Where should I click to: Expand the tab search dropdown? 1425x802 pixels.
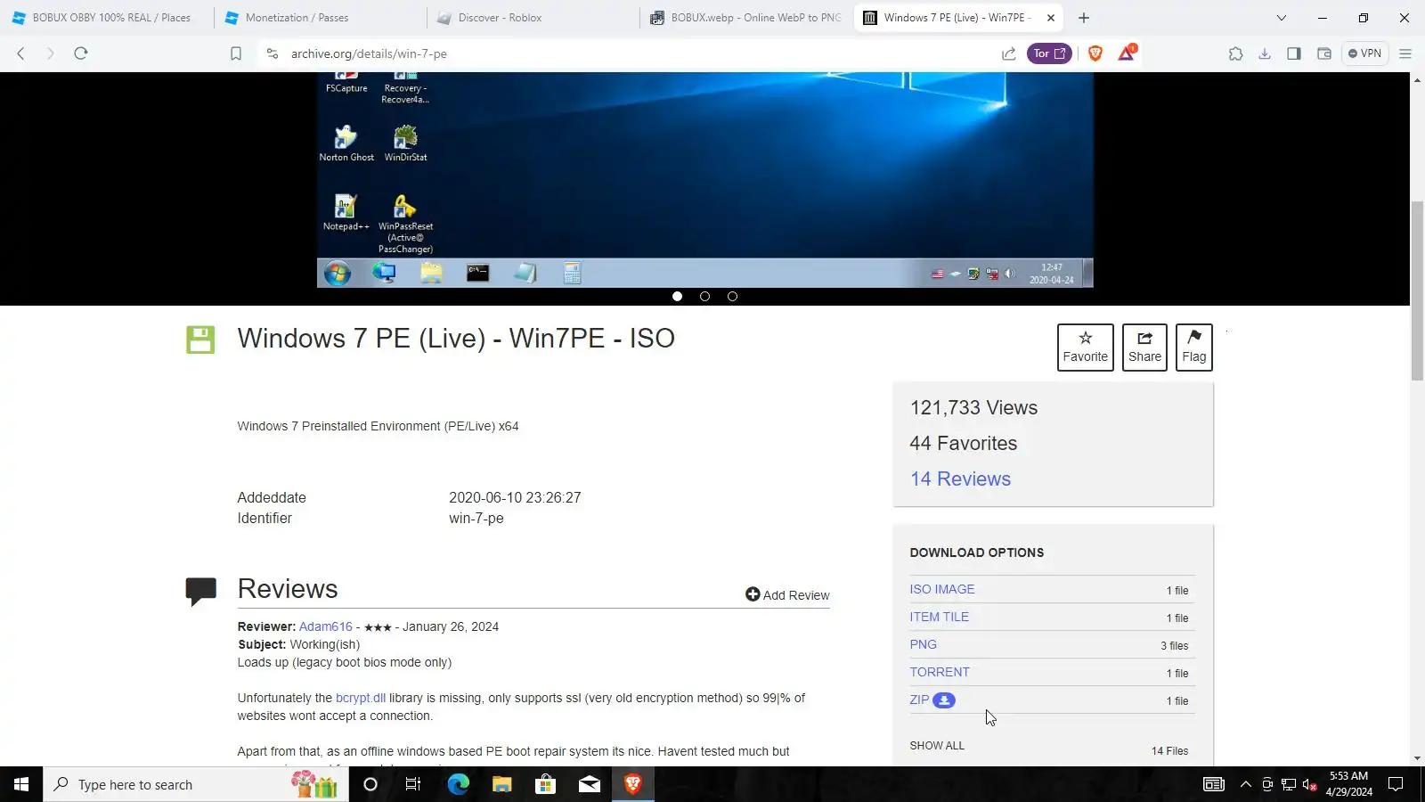pos(1282,18)
